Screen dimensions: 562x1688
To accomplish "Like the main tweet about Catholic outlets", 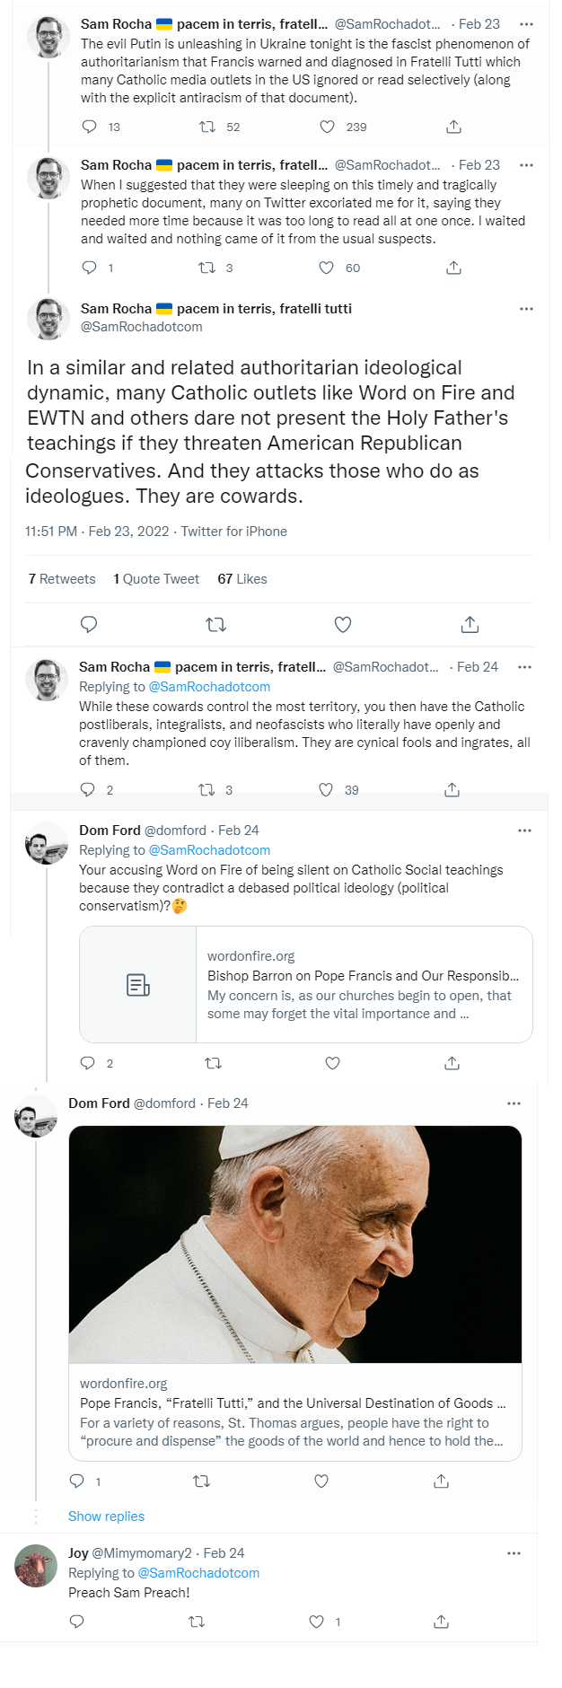I will tap(343, 624).
